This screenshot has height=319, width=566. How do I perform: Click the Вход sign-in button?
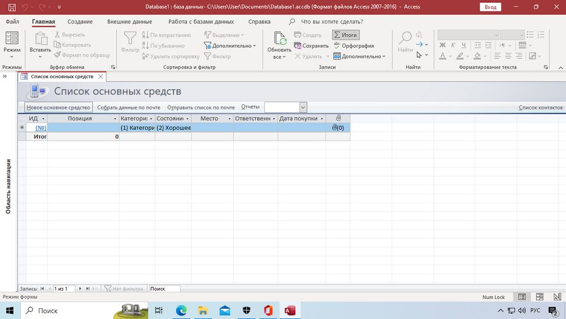490,7
